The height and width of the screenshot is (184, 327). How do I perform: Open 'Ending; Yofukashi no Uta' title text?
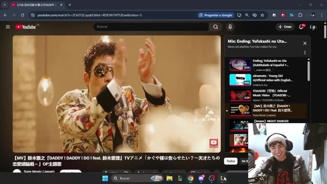coord(270,63)
